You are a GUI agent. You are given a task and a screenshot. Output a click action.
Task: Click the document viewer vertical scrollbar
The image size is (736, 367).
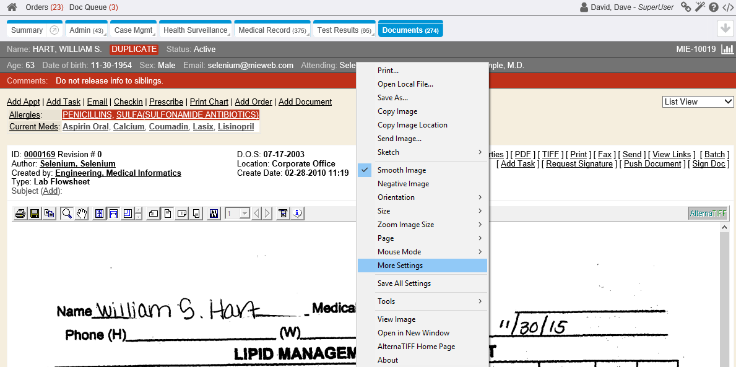pyautogui.click(x=725, y=297)
